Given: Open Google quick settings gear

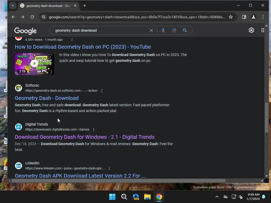Looking at the screenshot, I should pyautogui.click(x=251, y=30).
